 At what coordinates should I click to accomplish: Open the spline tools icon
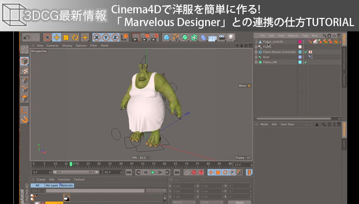point(175,37)
